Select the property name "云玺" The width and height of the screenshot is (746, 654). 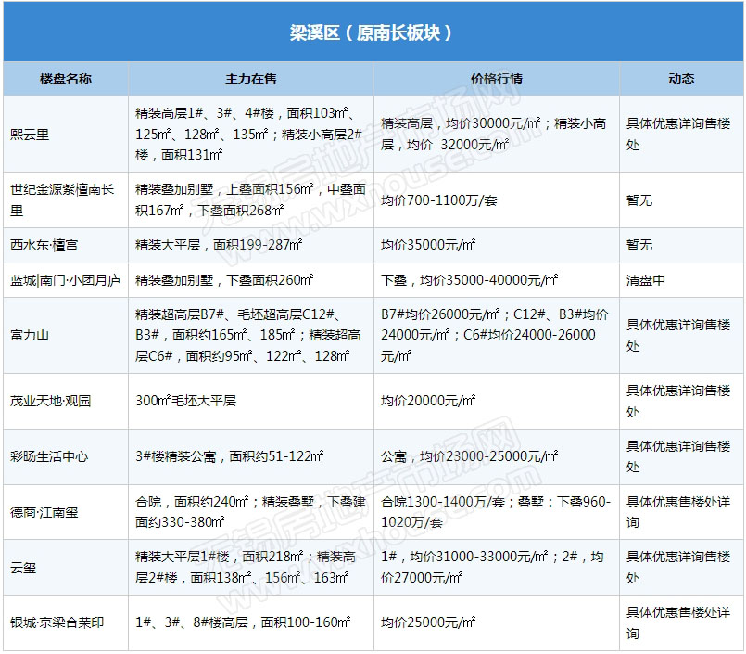click(23, 568)
